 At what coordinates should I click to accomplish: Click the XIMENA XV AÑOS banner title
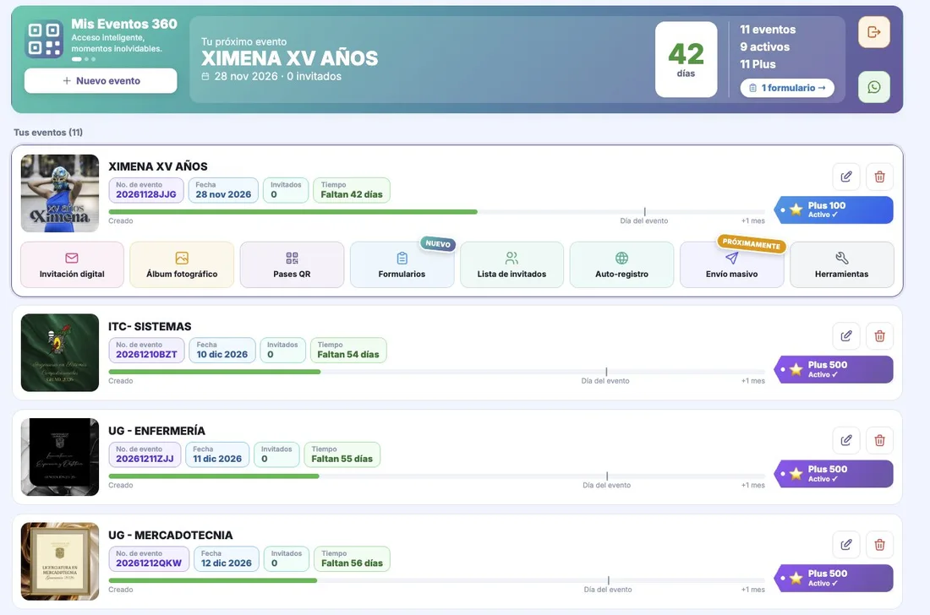[x=289, y=58]
